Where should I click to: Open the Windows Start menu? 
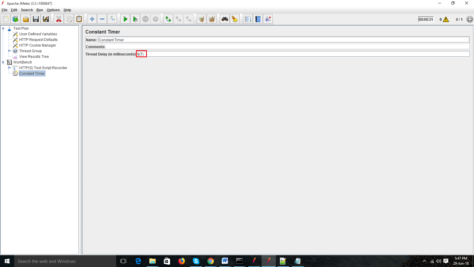[7, 261]
